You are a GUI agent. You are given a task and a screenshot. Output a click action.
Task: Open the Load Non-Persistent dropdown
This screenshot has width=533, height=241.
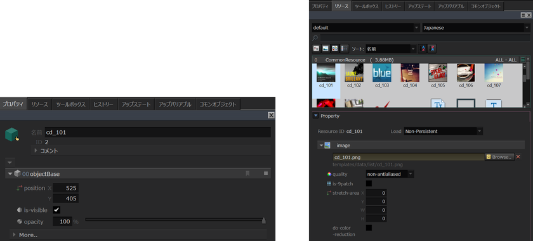tap(444, 131)
